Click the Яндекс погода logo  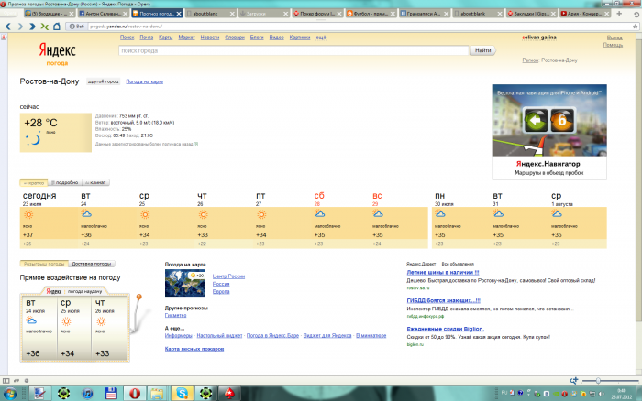click(x=57, y=54)
